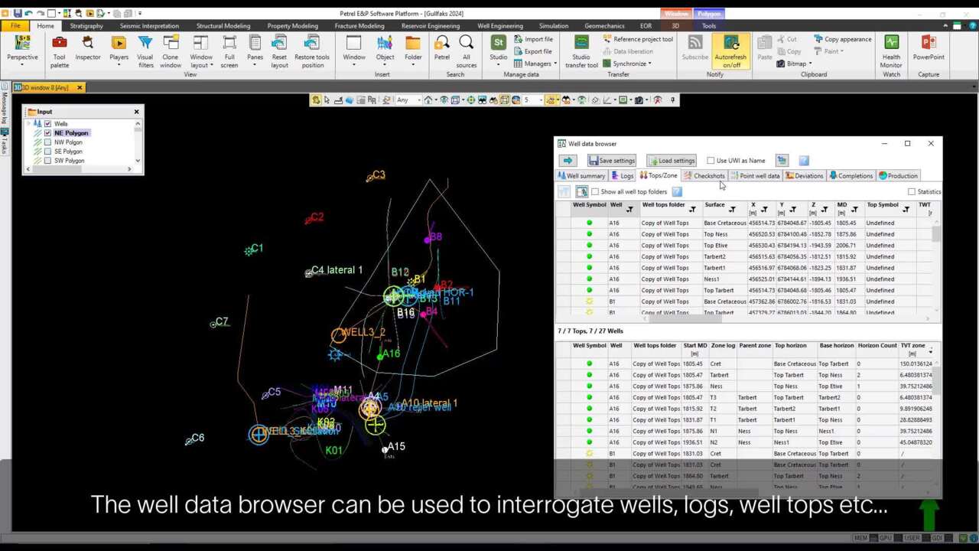Switch to the Checkshots tab
Viewport: 979px width, 551px height.
click(704, 176)
